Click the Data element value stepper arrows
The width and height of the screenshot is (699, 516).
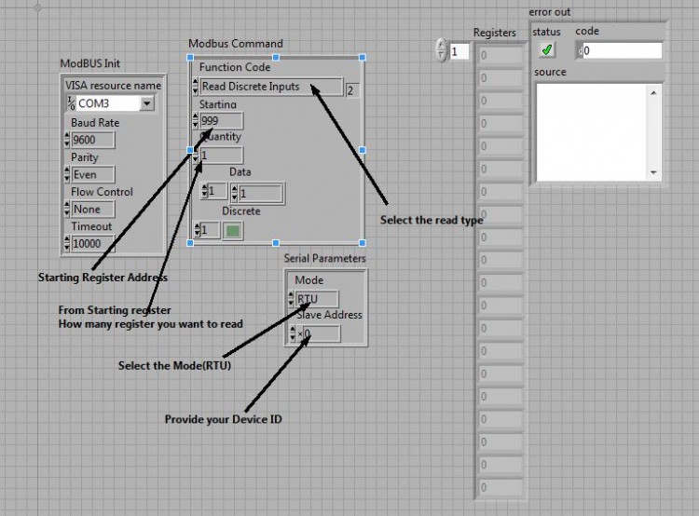coord(235,194)
